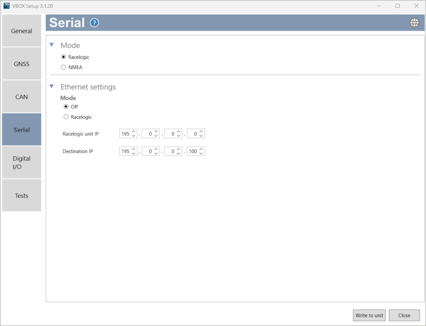Image resolution: width=426 pixels, height=326 pixels.
Task: Increase the second octet of Destination IP
Action: point(156,149)
